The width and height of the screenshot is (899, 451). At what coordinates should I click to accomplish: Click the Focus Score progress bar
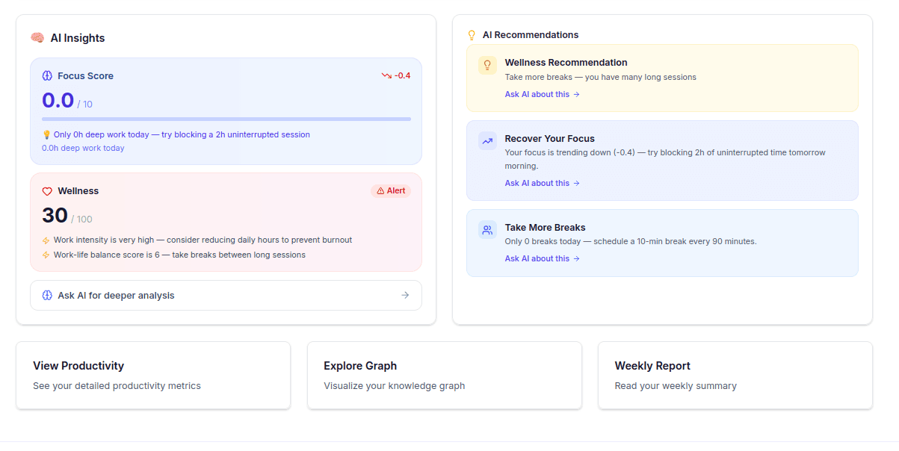point(226,119)
